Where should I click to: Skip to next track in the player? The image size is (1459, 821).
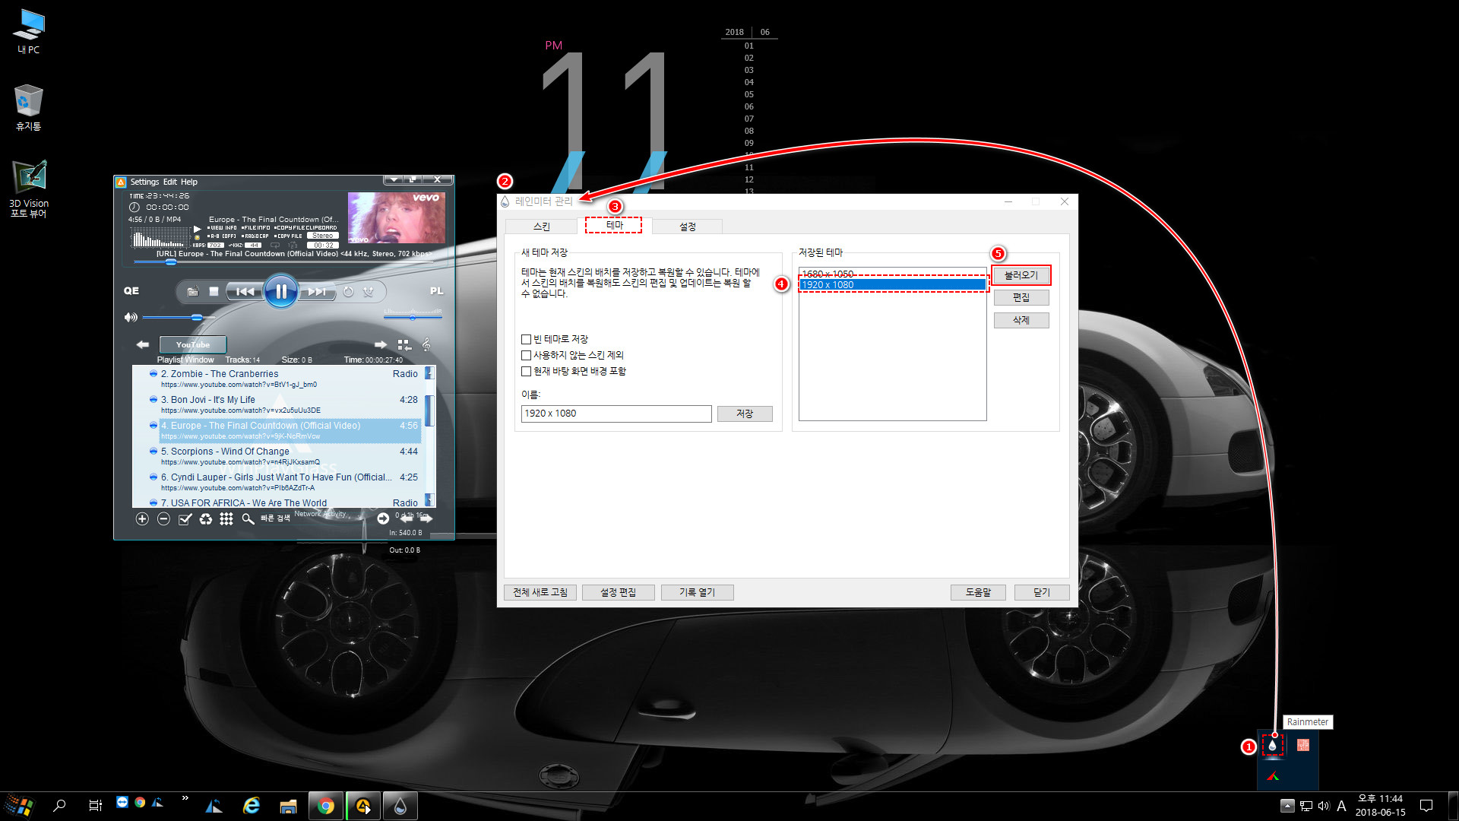click(317, 291)
